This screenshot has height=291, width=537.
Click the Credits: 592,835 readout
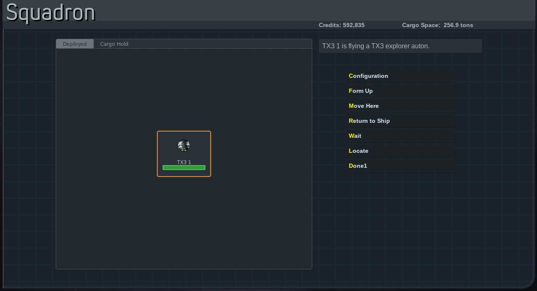pyautogui.click(x=342, y=25)
